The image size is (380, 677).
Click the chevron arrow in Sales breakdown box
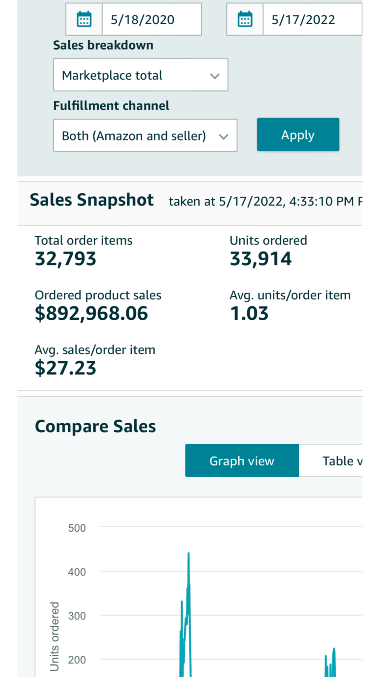click(215, 76)
